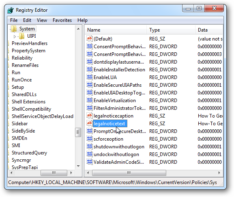Select the PropertySystem key
Image resolution: width=234 pixels, height=197 pixels.
point(28,51)
